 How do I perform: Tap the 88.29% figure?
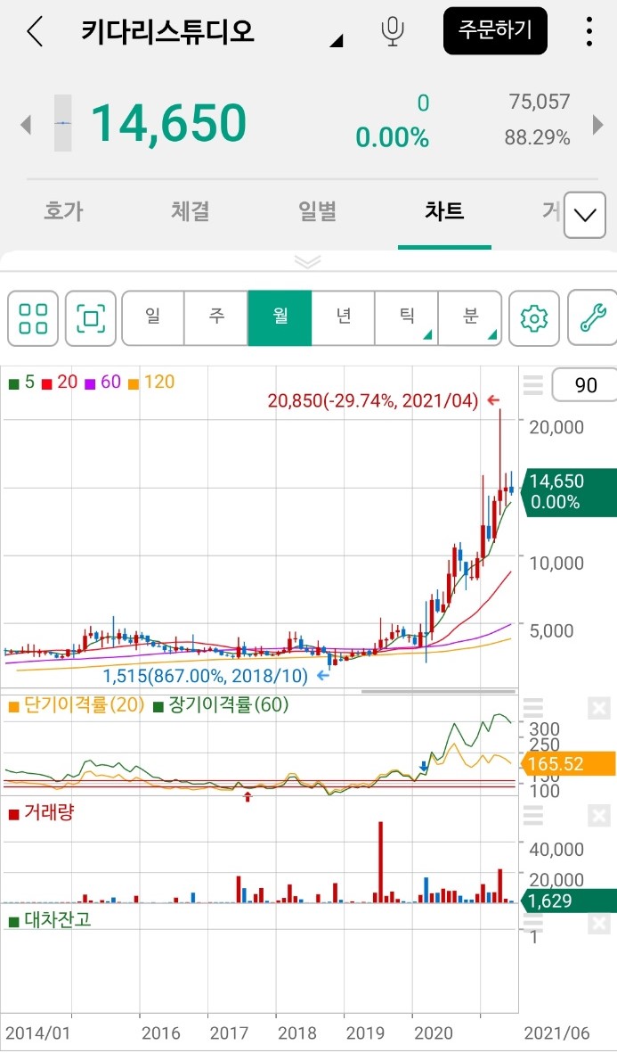[x=537, y=137]
